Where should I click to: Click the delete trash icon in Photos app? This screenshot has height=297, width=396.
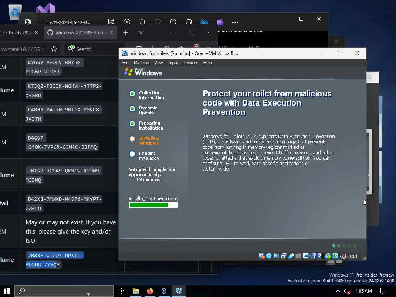142,22
